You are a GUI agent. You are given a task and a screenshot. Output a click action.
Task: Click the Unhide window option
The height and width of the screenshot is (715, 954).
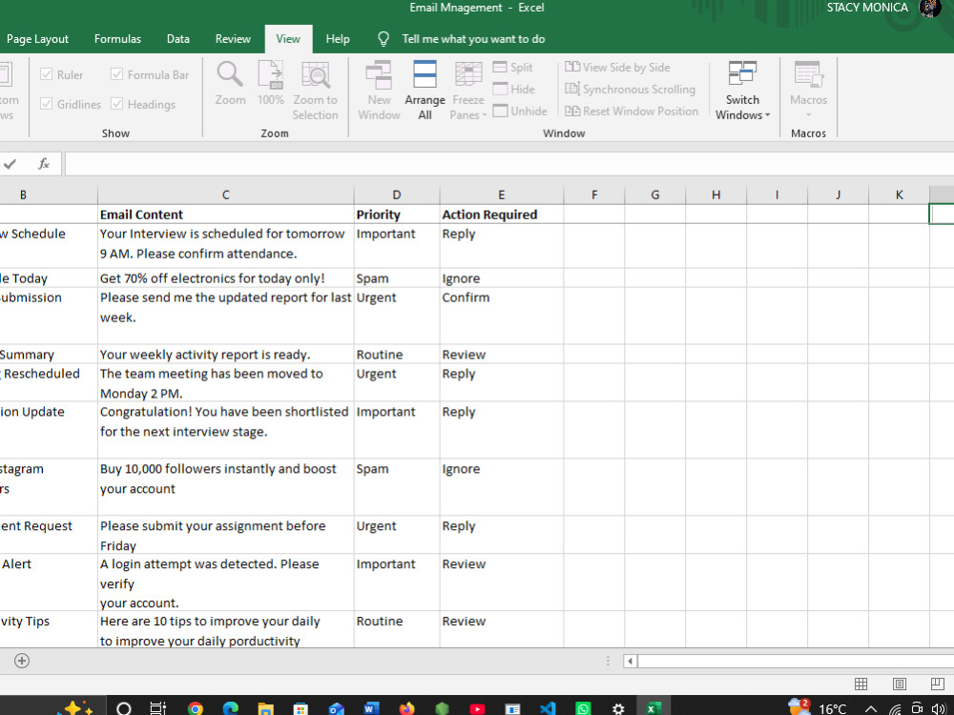coord(520,112)
